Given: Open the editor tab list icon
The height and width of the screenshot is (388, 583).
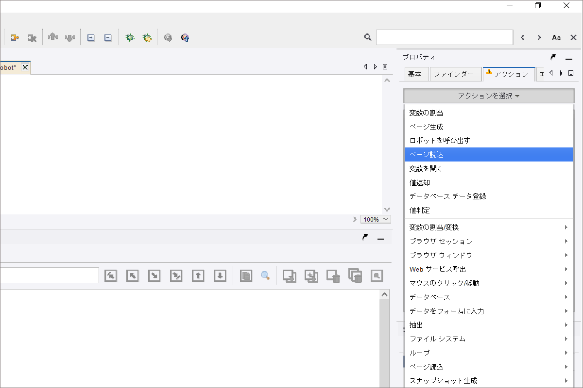Looking at the screenshot, I should pos(385,67).
